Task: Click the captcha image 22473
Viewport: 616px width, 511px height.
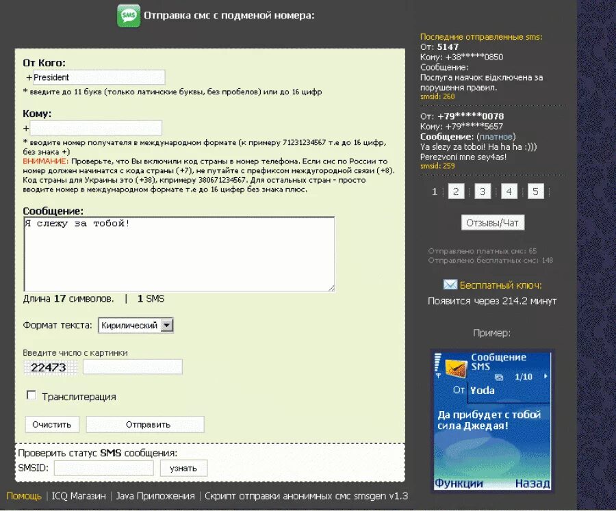Action: point(50,367)
